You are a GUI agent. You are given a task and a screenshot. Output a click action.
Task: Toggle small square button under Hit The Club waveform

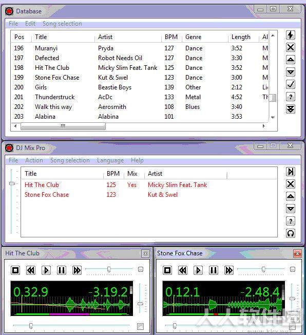(140, 326)
